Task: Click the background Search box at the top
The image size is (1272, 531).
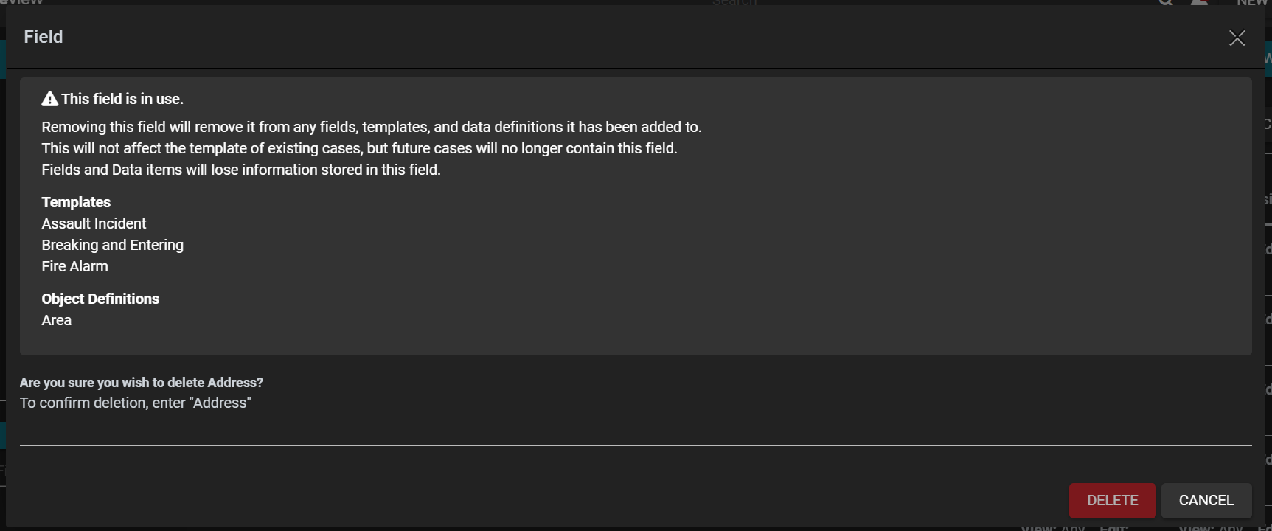Action: pos(734,3)
